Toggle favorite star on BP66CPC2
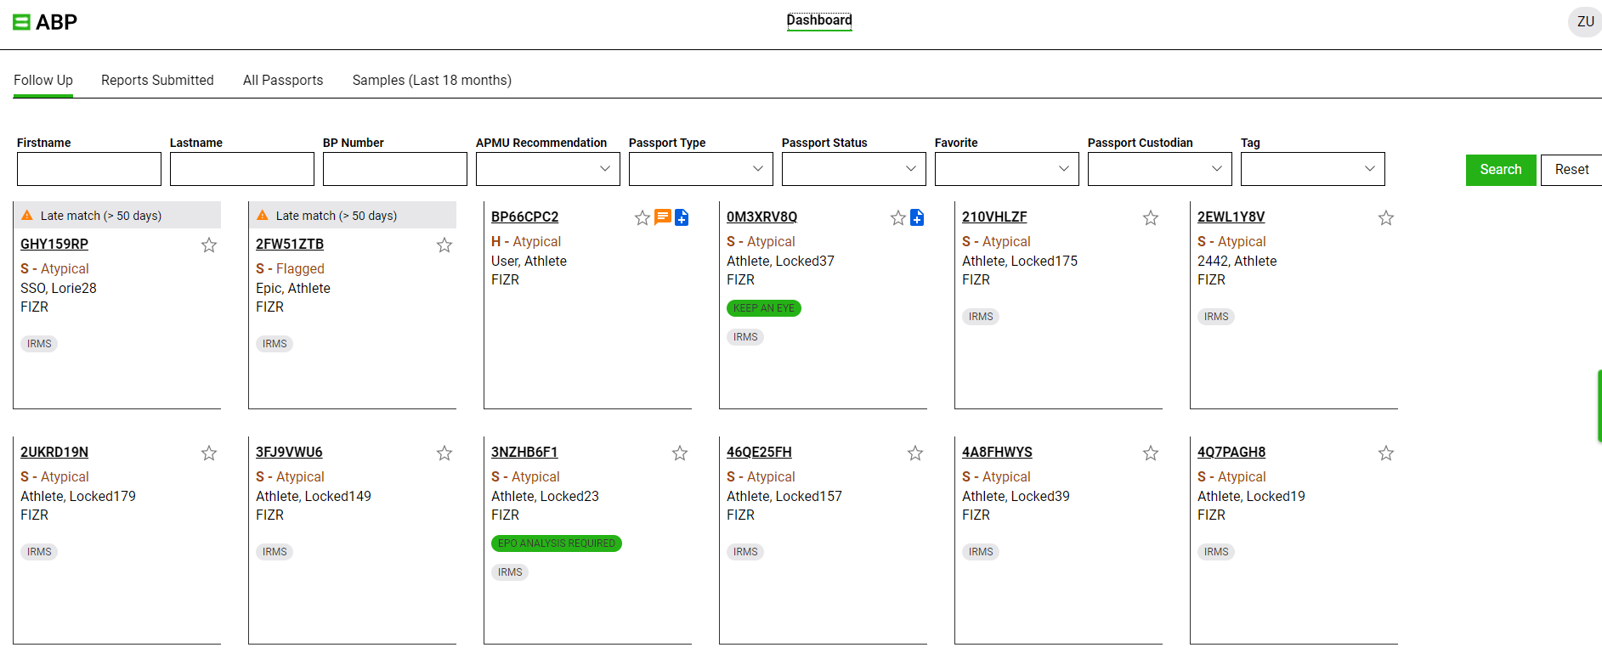 642,218
